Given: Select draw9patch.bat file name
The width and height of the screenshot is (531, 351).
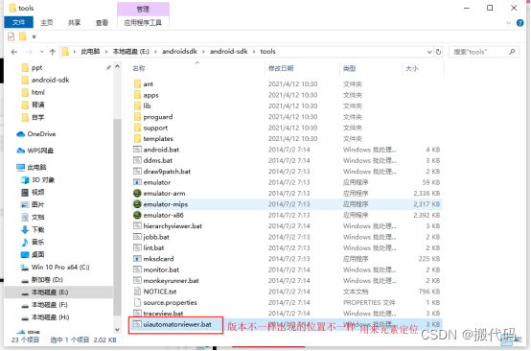Looking at the screenshot, I should (x=167, y=172).
